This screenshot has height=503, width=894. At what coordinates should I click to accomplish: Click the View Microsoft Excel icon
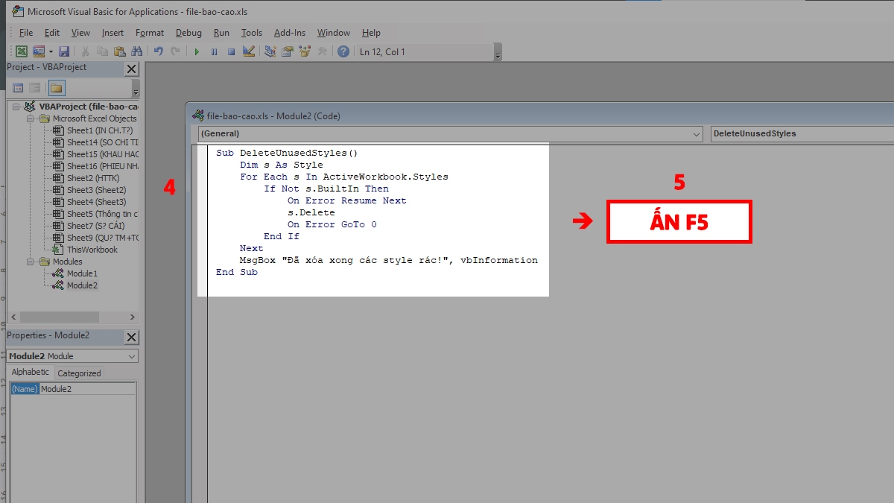[x=21, y=51]
